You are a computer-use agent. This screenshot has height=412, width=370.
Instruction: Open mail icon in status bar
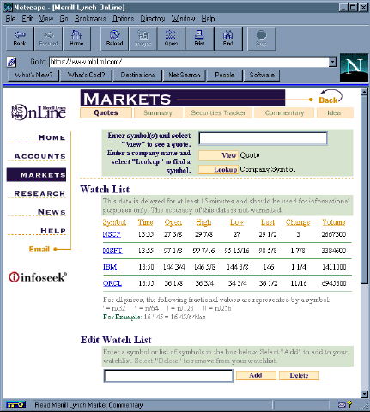point(343,404)
